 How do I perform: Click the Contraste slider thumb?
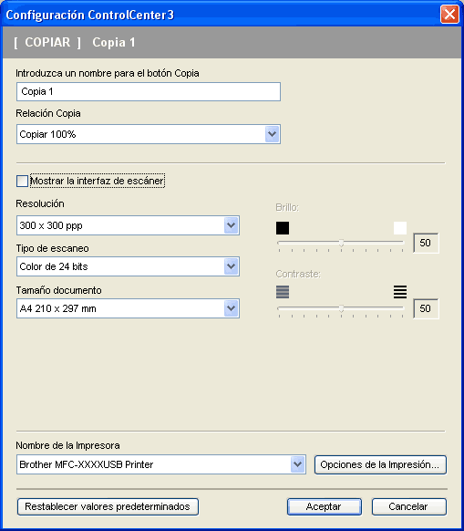pyautogui.click(x=341, y=308)
